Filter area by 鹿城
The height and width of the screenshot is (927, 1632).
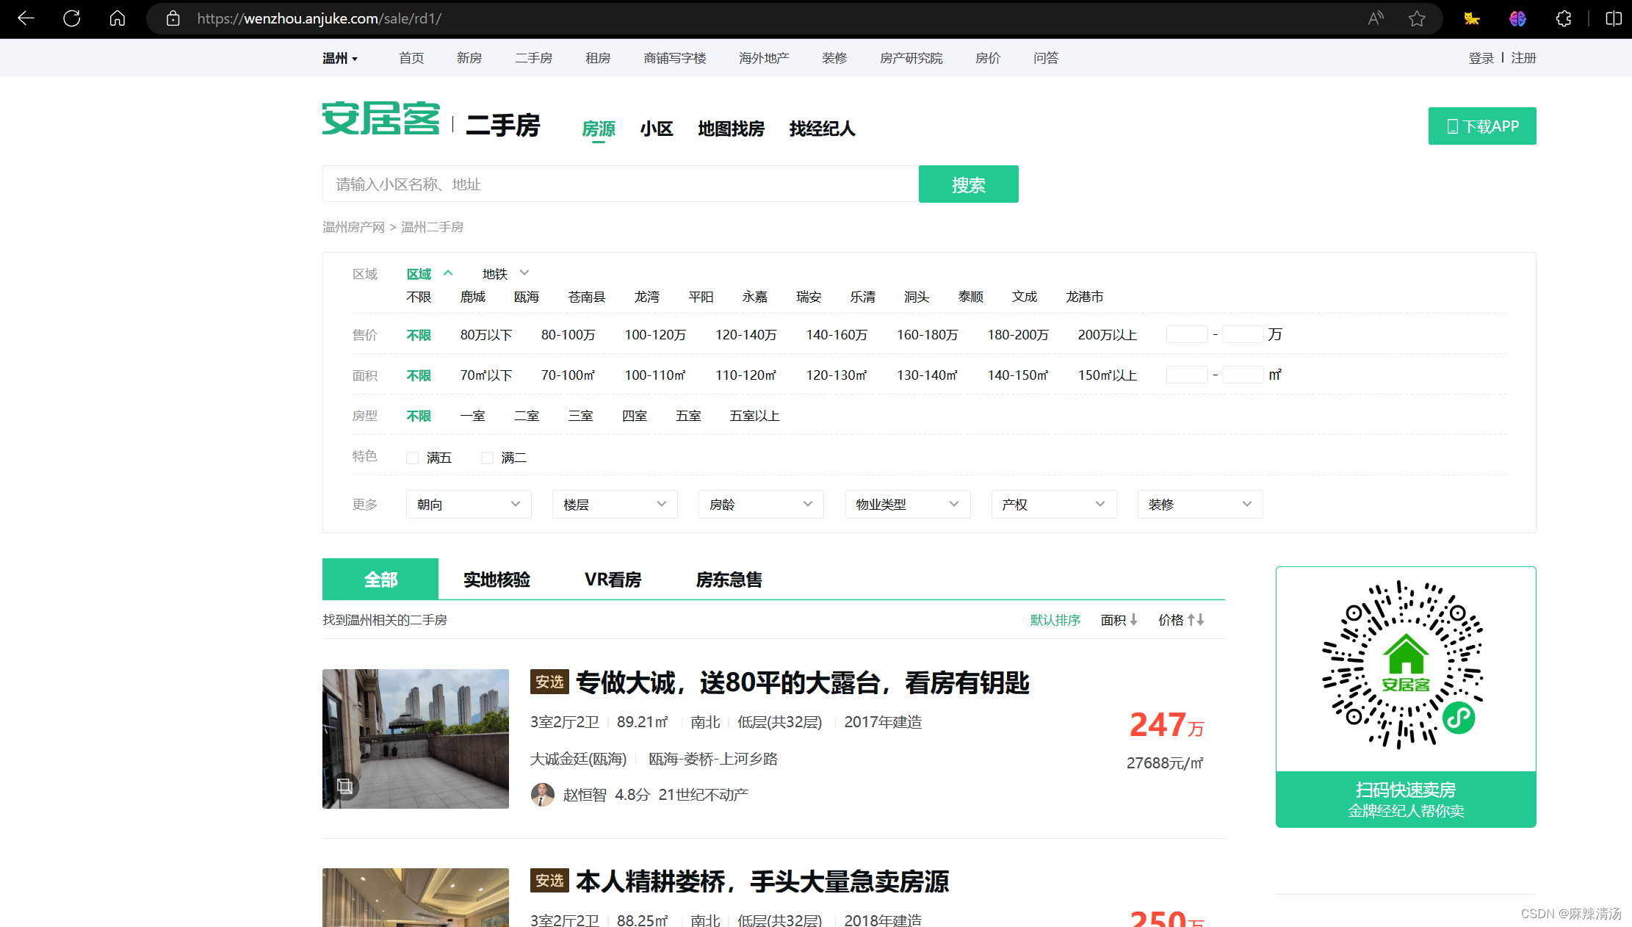(x=473, y=297)
